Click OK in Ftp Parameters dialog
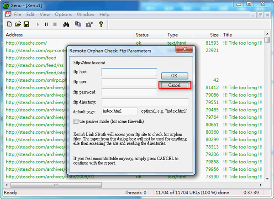Image resolution: width=274 pixels, height=199 pixels. (174, 76)
